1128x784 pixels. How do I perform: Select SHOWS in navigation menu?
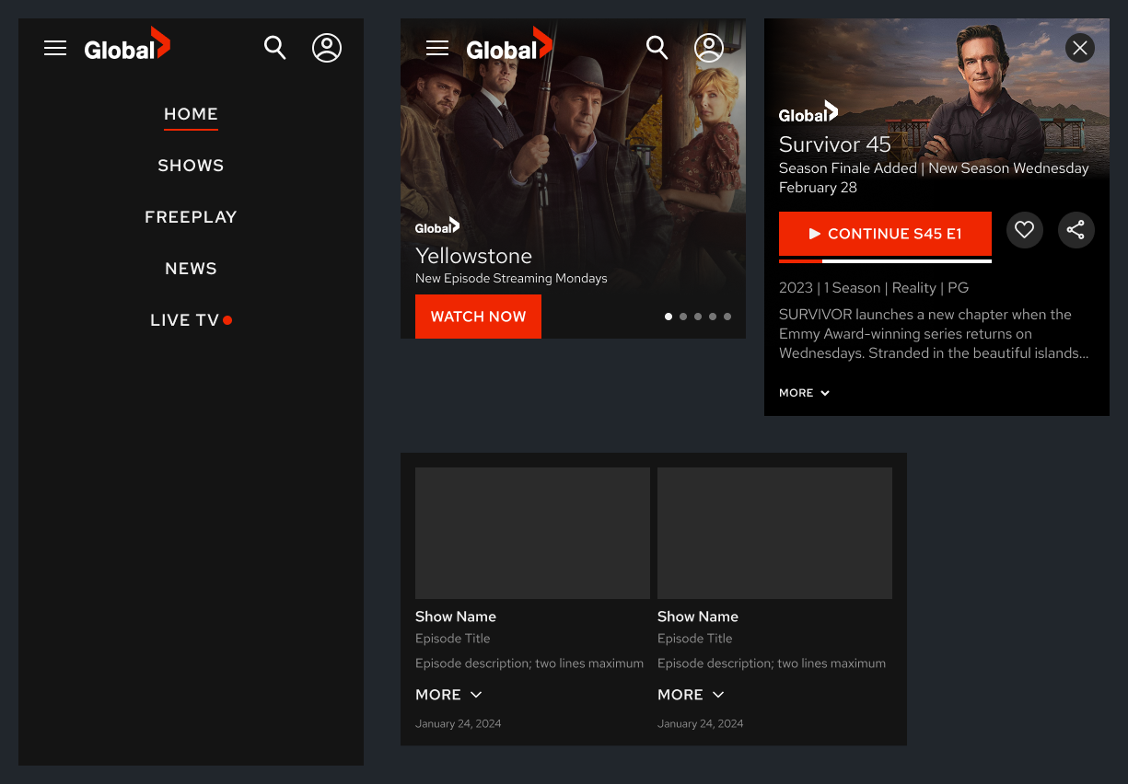click(191, 166)
